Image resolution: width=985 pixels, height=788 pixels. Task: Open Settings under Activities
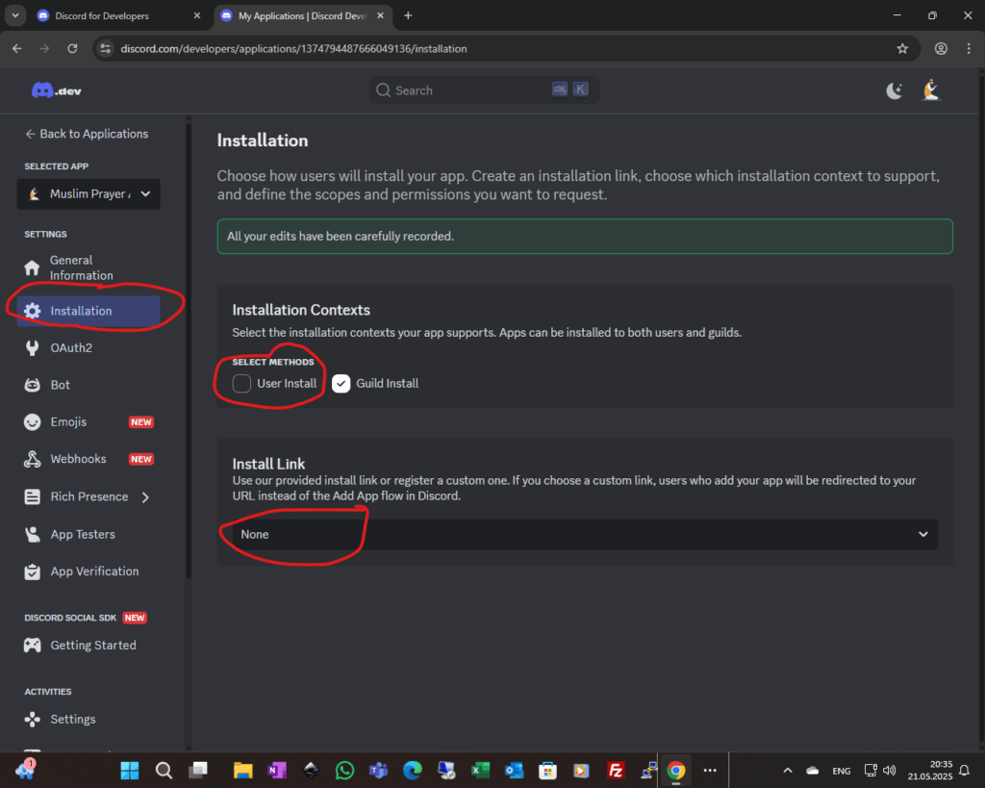click(88, 720)
